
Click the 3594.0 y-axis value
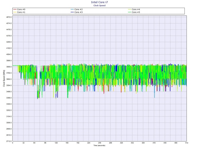pyautogui.click(x=9, y=85)
